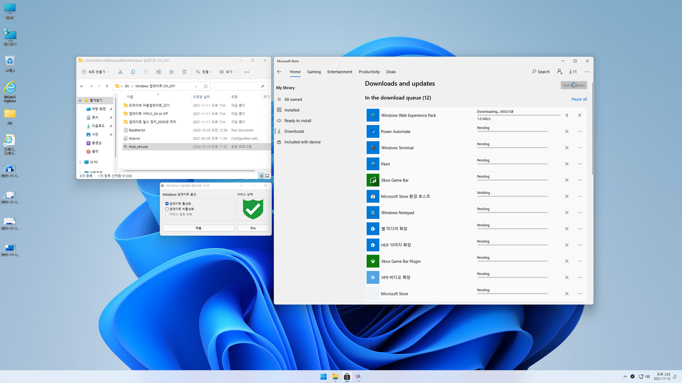
Task: Open the 보기 view dropdown
Action: click(228, 72)
